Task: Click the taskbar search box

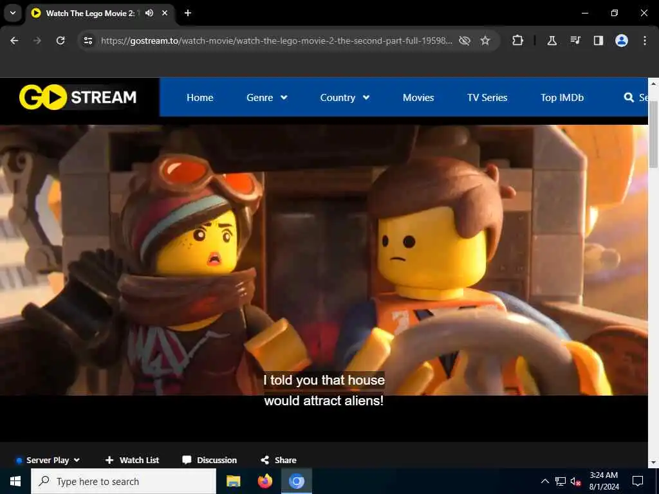Action: [x=124, y=481]
